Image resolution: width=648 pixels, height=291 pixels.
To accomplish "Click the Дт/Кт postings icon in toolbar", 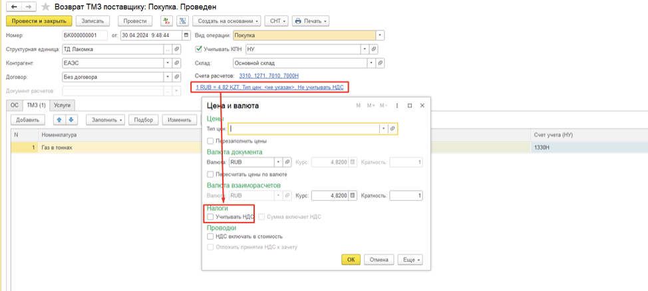I will [166, 21].
